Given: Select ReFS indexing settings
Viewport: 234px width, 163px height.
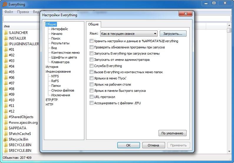Looking at the screenshot, I should 55,81.
